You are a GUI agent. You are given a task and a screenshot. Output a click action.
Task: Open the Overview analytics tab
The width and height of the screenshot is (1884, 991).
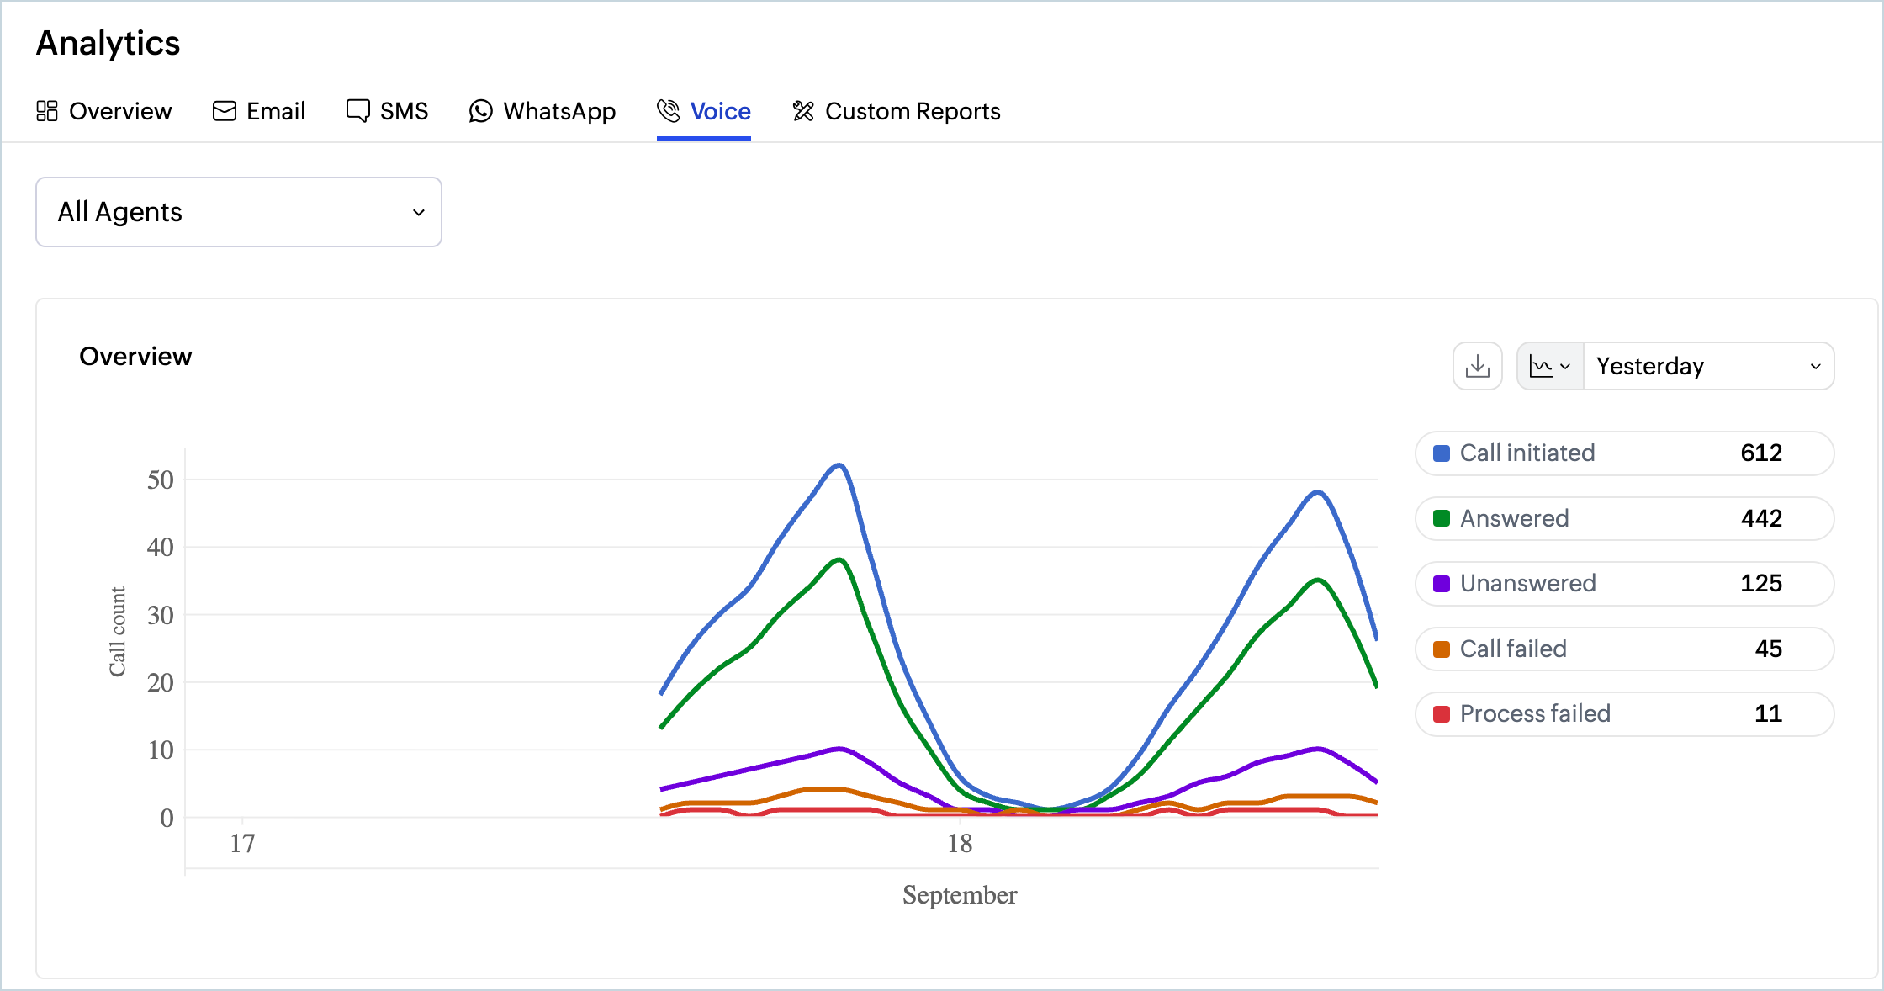point(103,111)
